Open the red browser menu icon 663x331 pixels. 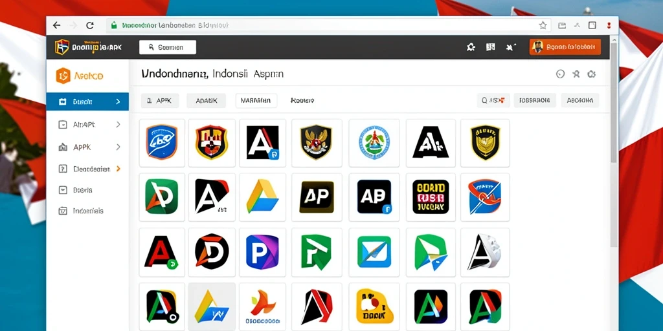pos(609,25)
